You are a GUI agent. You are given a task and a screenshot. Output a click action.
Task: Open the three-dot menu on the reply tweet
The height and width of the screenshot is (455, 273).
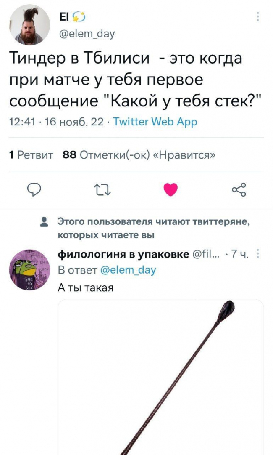point(257,255)
